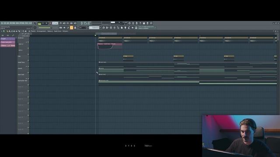This screenshot has height=157, width=280.
Task: Click the render/export icon in top bar
Action: [147, 23]
